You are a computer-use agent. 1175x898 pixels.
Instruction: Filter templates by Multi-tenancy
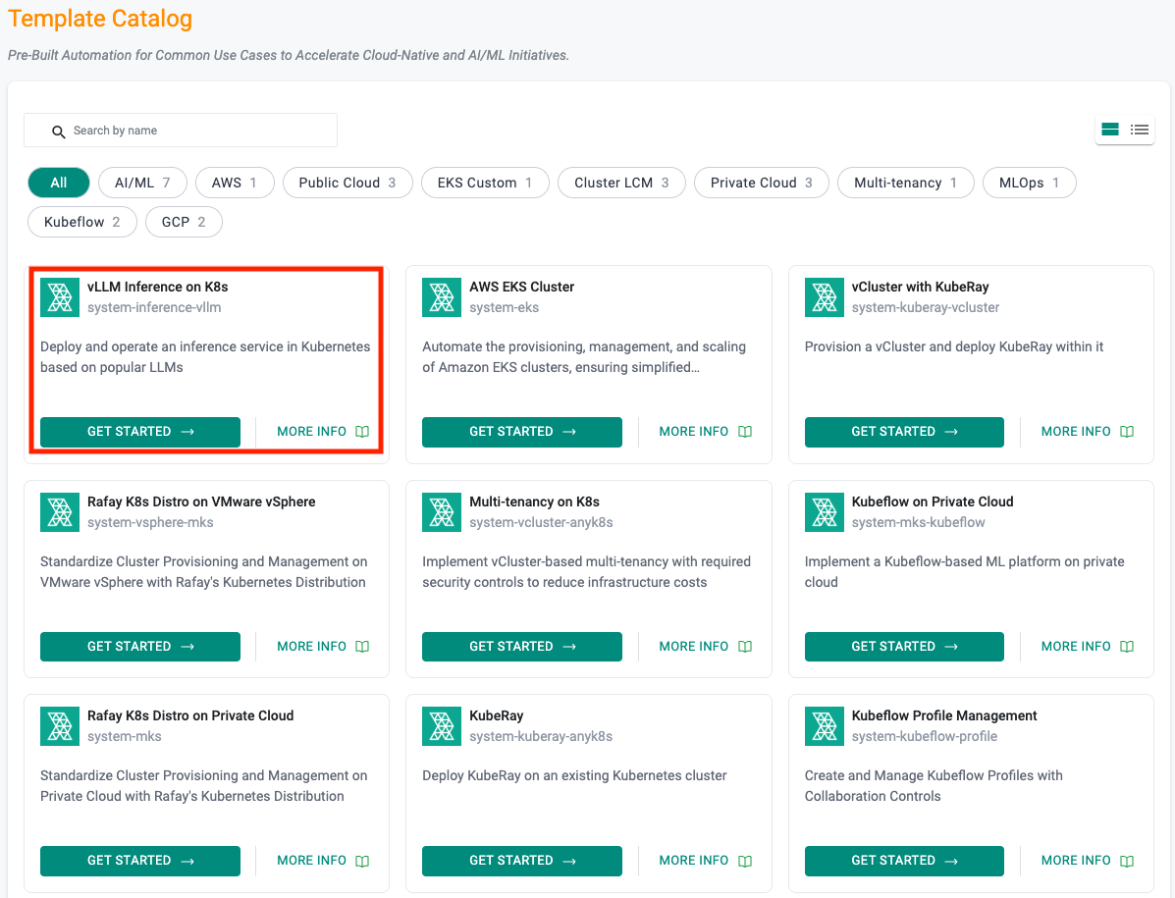pyautogui.click(x=905, y=183)
